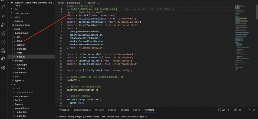The image size is (258, 119).
Task: Open the initVersionByManifest import link
Action: 92,19
